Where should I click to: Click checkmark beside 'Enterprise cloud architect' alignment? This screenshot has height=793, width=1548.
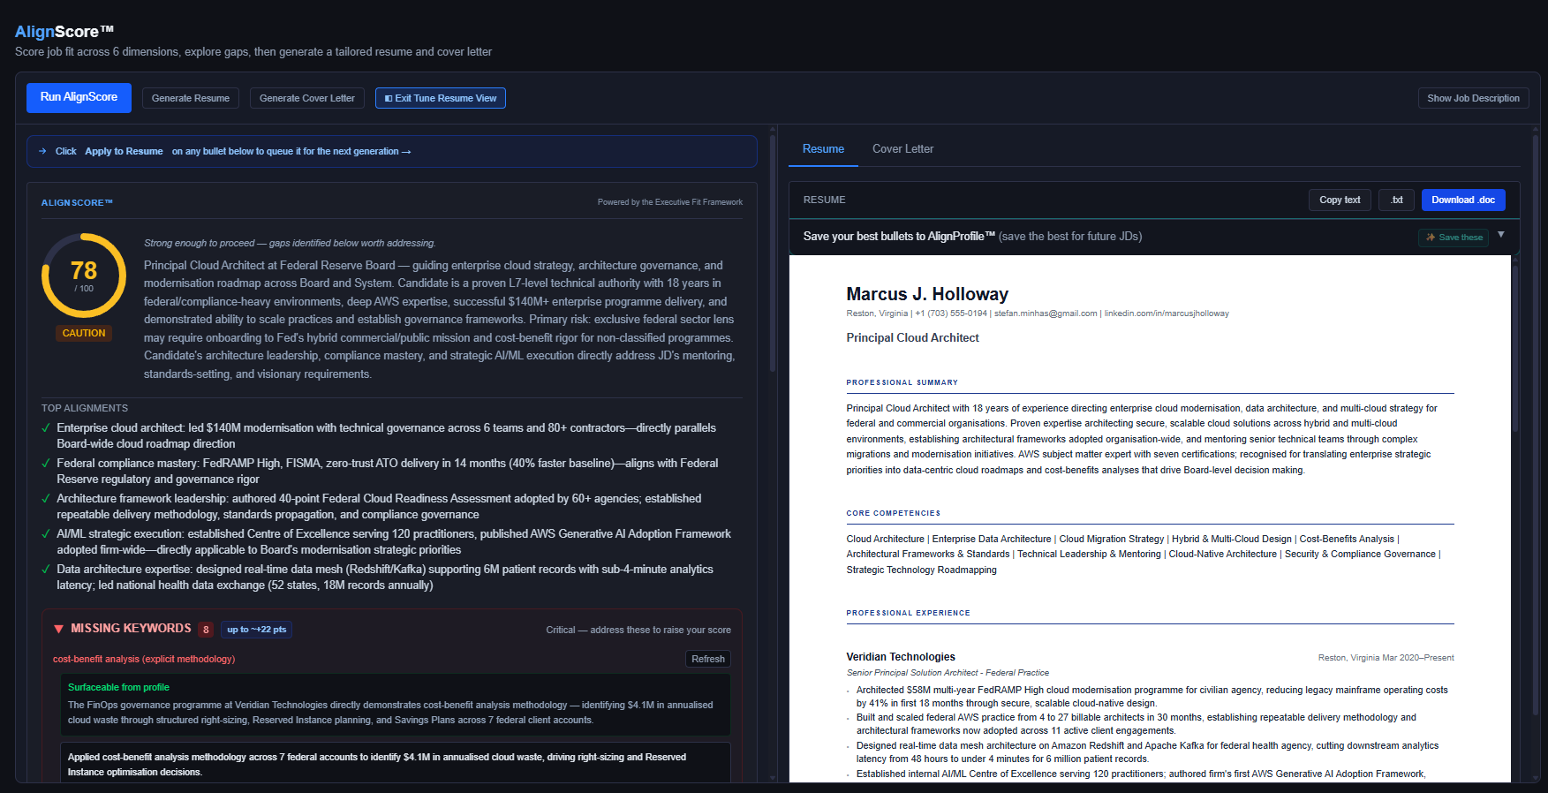click(x=46, y=428)
